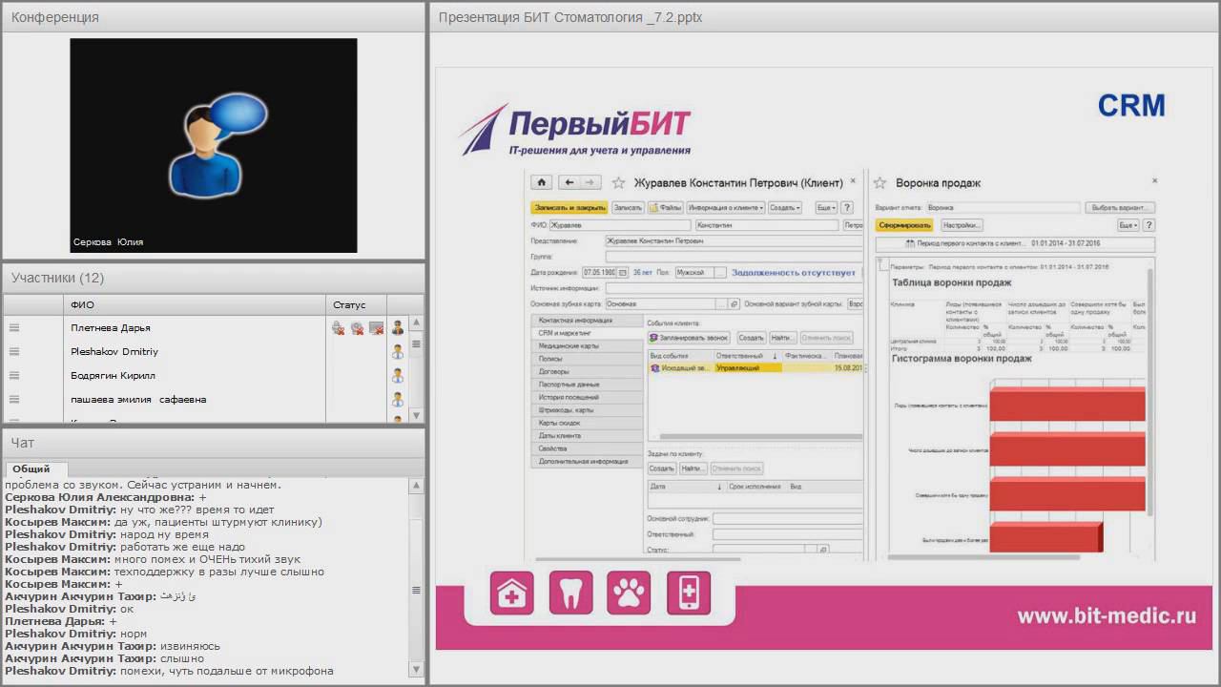Click the mobile phone medical icon on slide
The image size is (1221, 687).
coord(689,593)
